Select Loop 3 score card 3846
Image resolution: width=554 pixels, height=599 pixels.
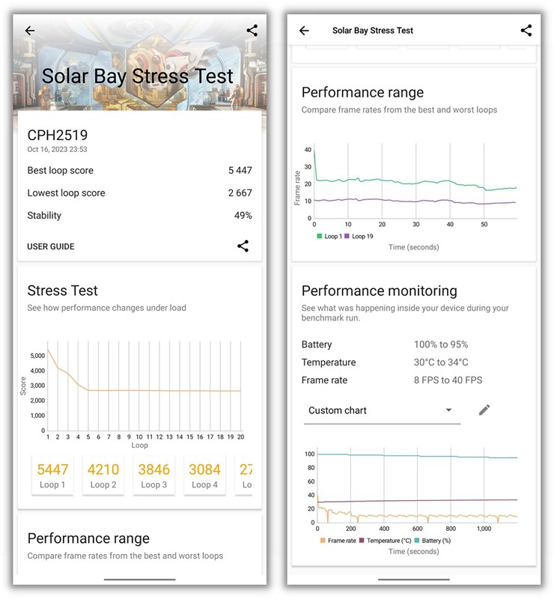coord(154,475)
